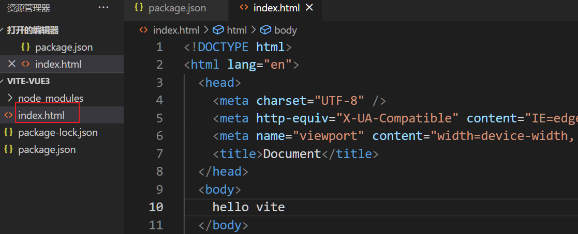Image resolution: width=578 pixels, height=234 pixels.
Task: Click the HTML file icon beside index.html in tree
Action: tap(8, 115)
